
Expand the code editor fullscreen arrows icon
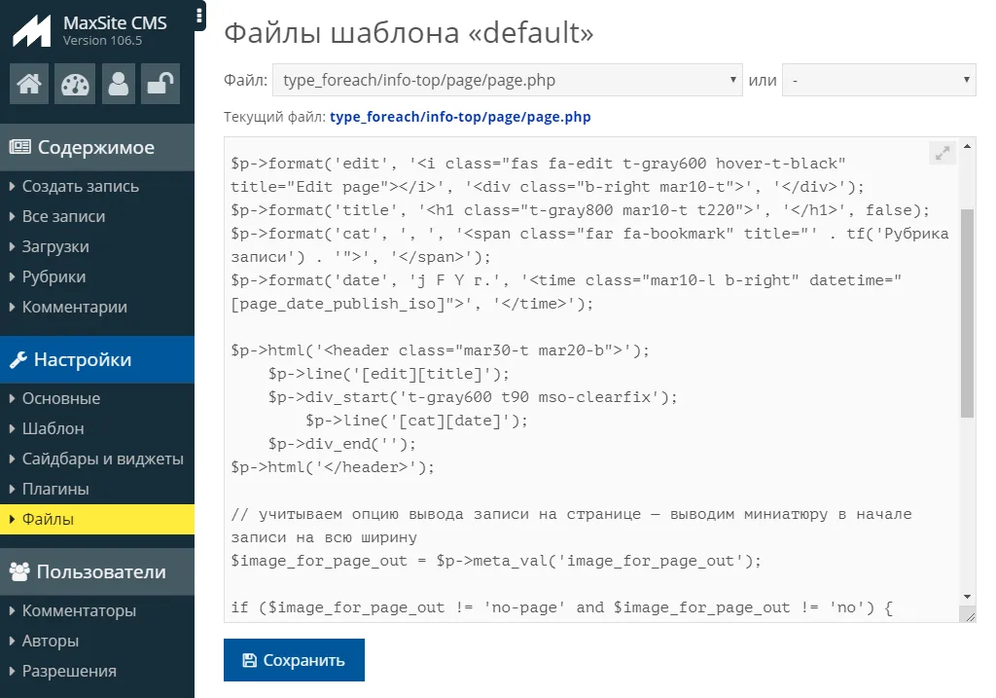941,153
